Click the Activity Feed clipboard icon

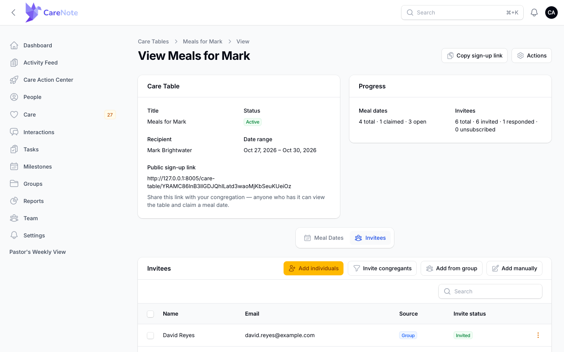point(14,63)
